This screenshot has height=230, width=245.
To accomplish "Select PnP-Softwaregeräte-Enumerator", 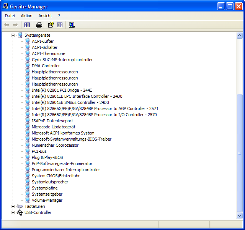I will pos(62,164).
